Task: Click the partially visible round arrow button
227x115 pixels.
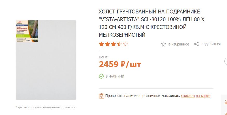Action: click(x=226, y=61)
